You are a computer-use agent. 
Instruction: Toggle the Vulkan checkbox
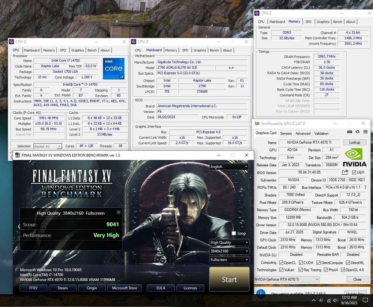coord(281,270)
